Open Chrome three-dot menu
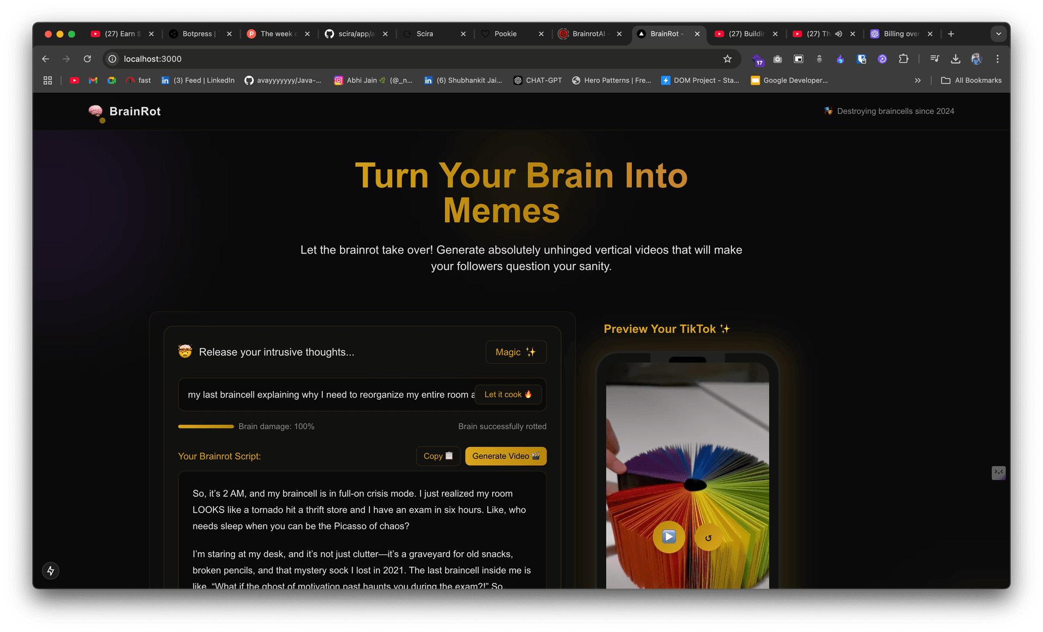 click(x=997, y=59)
